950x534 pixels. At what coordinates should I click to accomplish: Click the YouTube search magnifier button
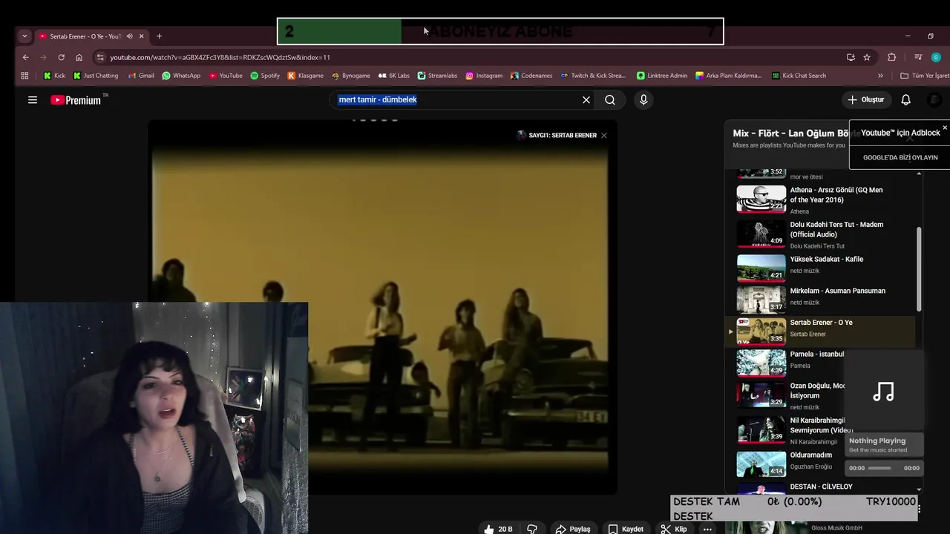[610, 99]
